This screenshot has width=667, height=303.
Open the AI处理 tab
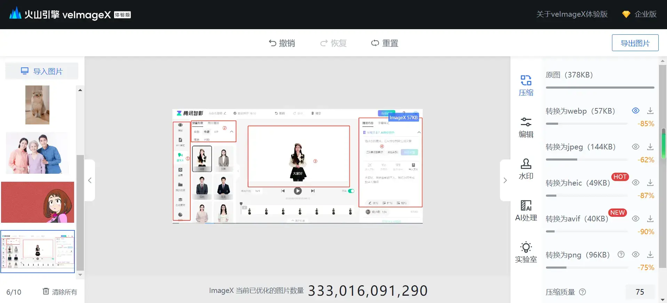click(526, 211)
